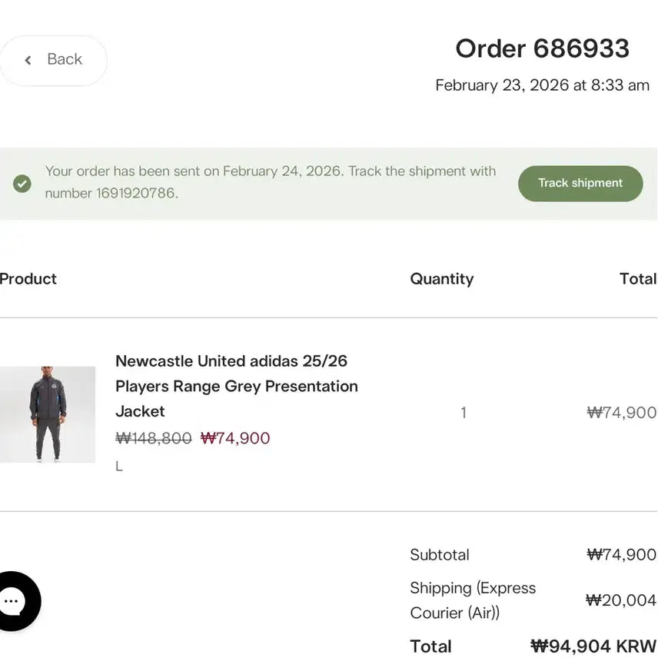Click the crossed-out ₩148,800 original price
658x658 pixels.
coord(154,439)
